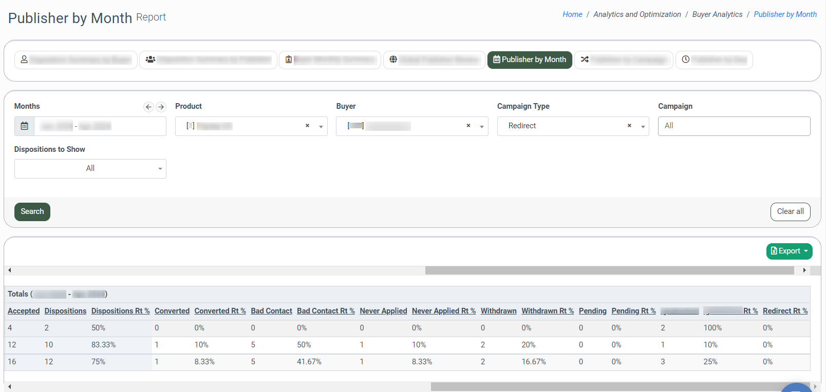Click into the Campaign input field
The image size is (826, 392).
click(x=734, y=126)
